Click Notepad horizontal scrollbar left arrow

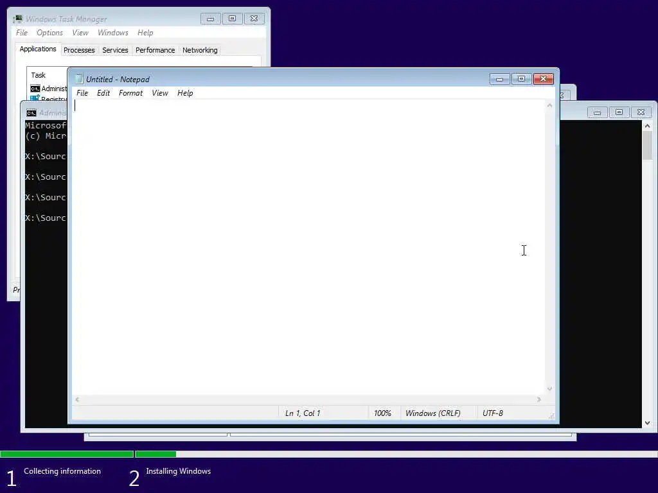pos(77,399)
